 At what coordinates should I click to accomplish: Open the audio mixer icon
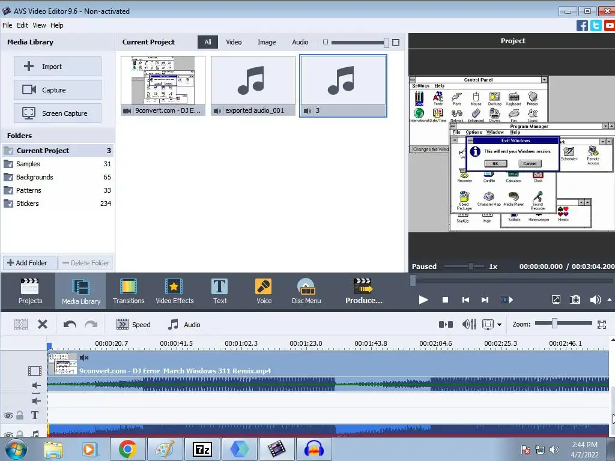(469, 324)
